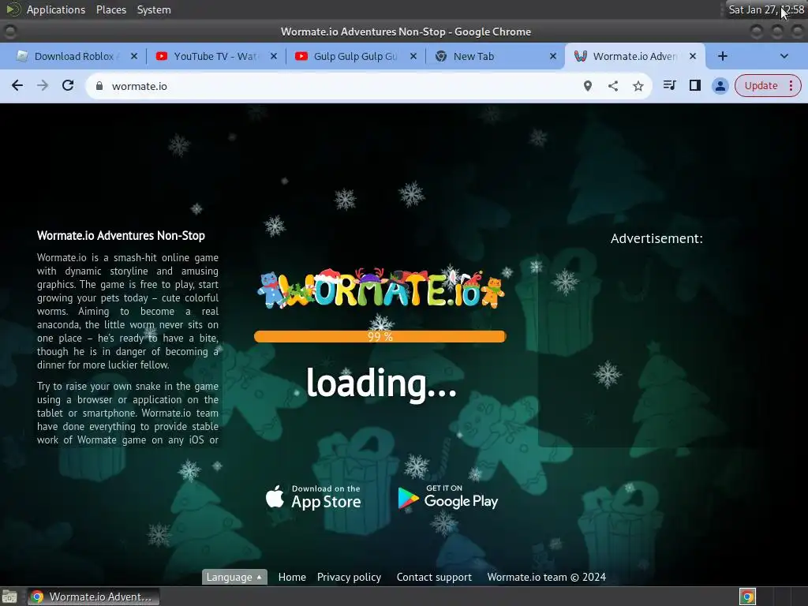Open the Chrome profile avatar
Screen dimensions: 808x606
[720, 86]
